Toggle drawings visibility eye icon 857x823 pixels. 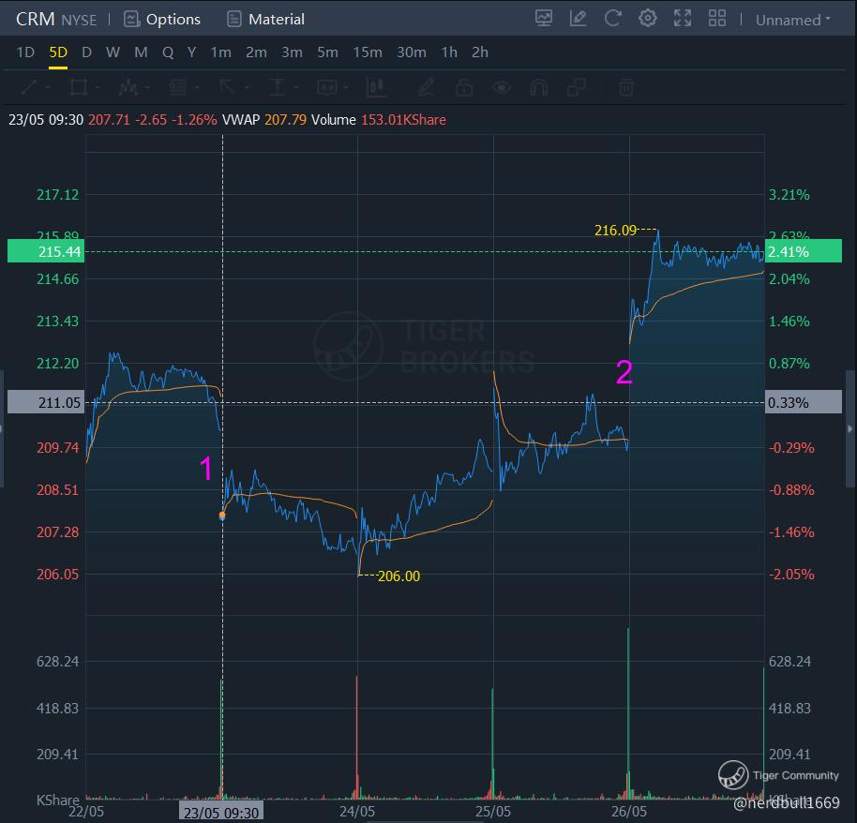(x=502, y=87)
